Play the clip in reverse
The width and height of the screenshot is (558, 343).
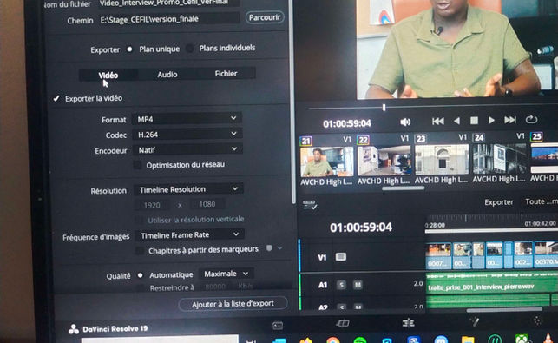pyautogui.click(x=457, y=121)
